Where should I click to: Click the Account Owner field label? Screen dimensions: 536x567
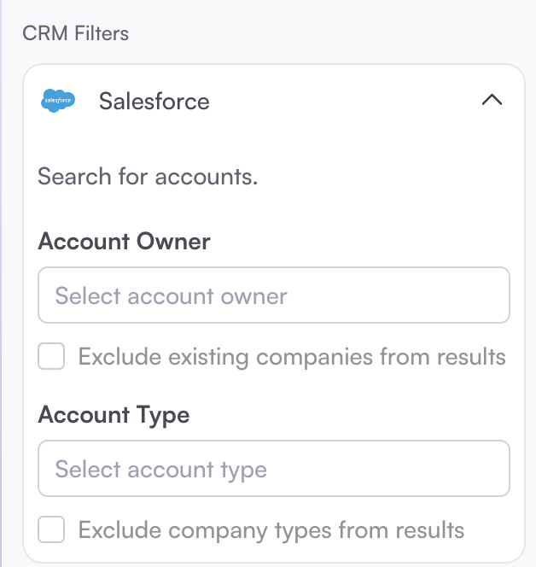(x=124, y=241)
